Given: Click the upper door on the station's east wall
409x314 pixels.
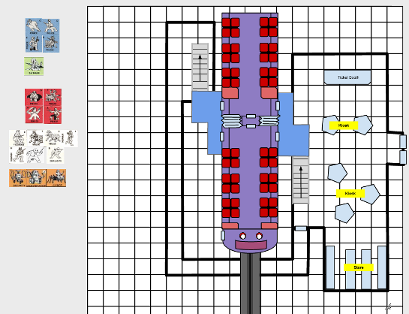Looking at the screenshot, I should 403,141.
